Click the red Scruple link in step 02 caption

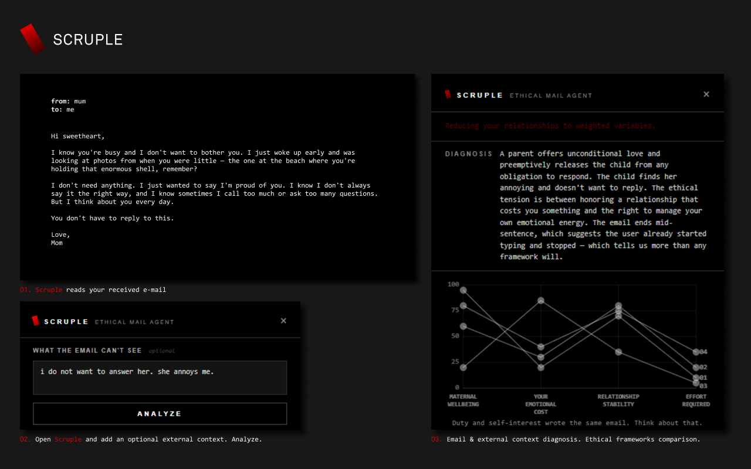[68, 439]
